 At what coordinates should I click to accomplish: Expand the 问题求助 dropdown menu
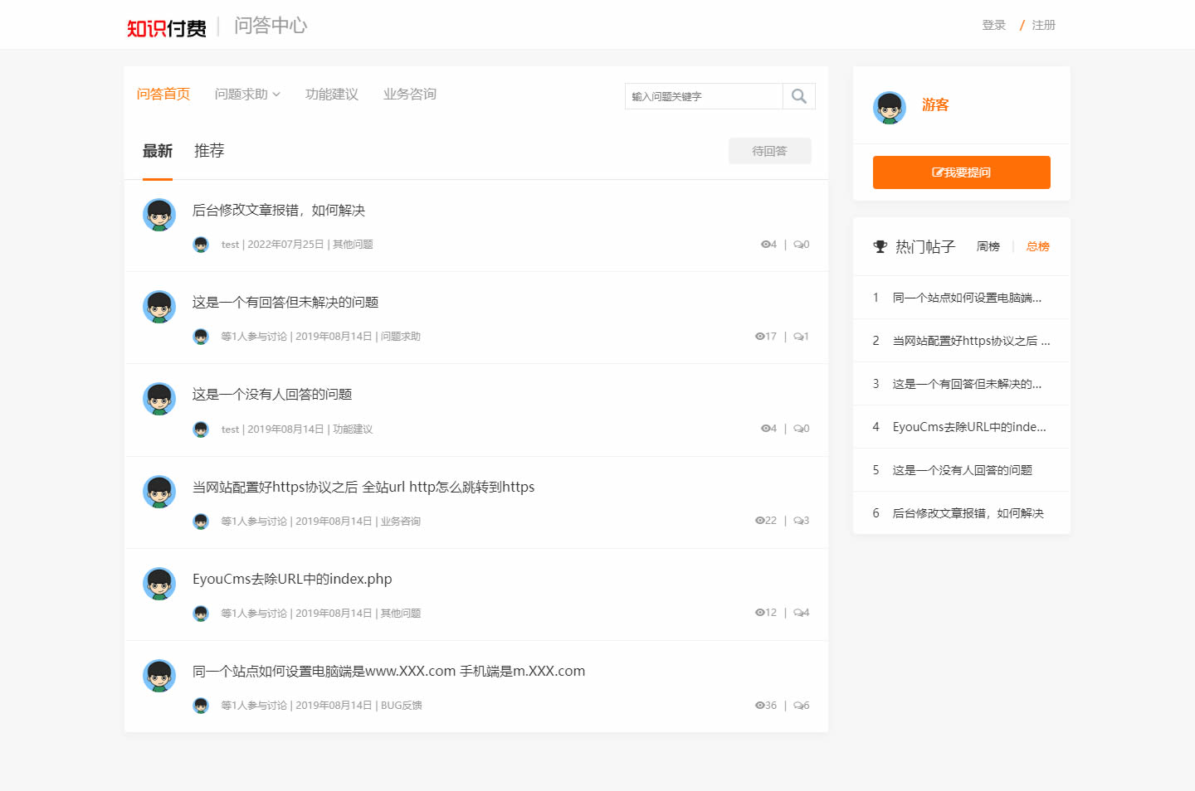click(247, 95)
